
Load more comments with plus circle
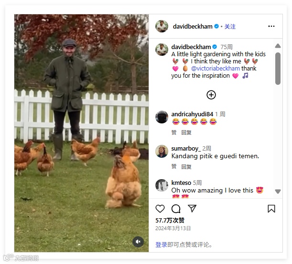[211, 95]
